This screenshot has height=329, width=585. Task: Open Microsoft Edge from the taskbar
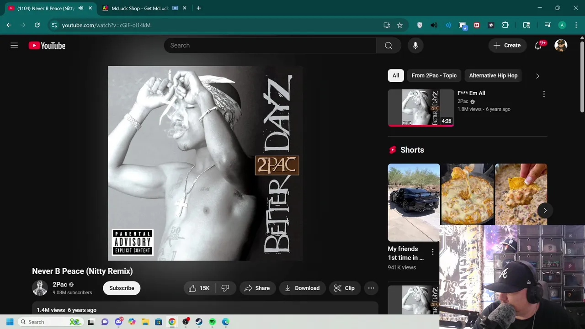225,322
